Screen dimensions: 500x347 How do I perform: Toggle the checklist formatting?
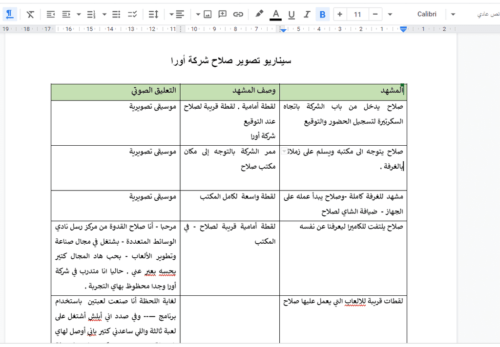click(132, 14)
